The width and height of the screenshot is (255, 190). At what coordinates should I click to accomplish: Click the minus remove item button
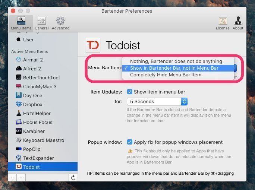21,178
